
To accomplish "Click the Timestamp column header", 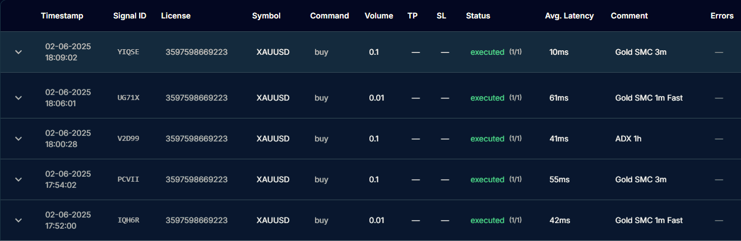I will (x=62, y=16).
